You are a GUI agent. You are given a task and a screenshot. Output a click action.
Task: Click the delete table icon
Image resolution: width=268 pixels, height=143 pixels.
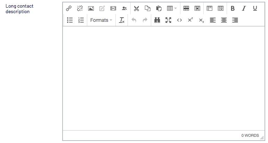[x=220, y=8]
